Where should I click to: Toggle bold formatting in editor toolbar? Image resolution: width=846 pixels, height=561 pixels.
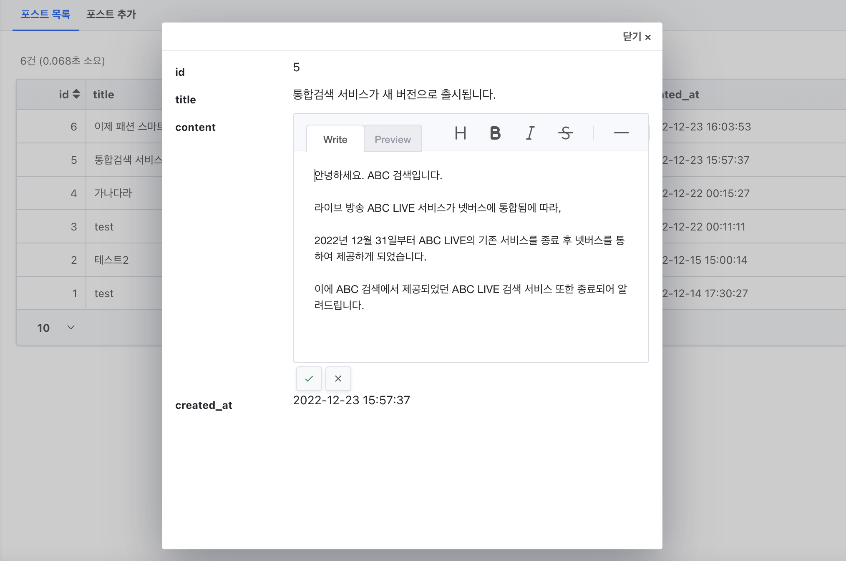[495, 133]
